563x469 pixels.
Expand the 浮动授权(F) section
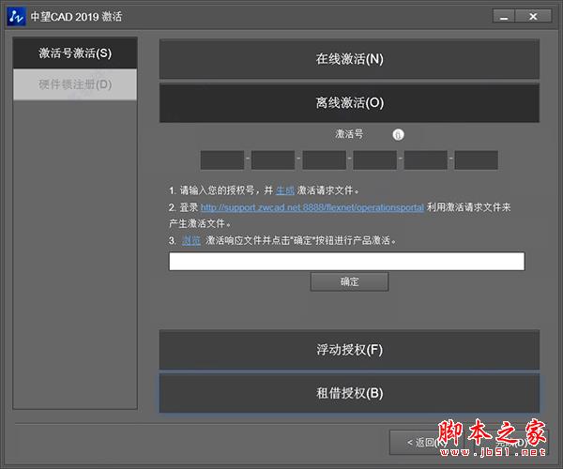coord(349,350)
